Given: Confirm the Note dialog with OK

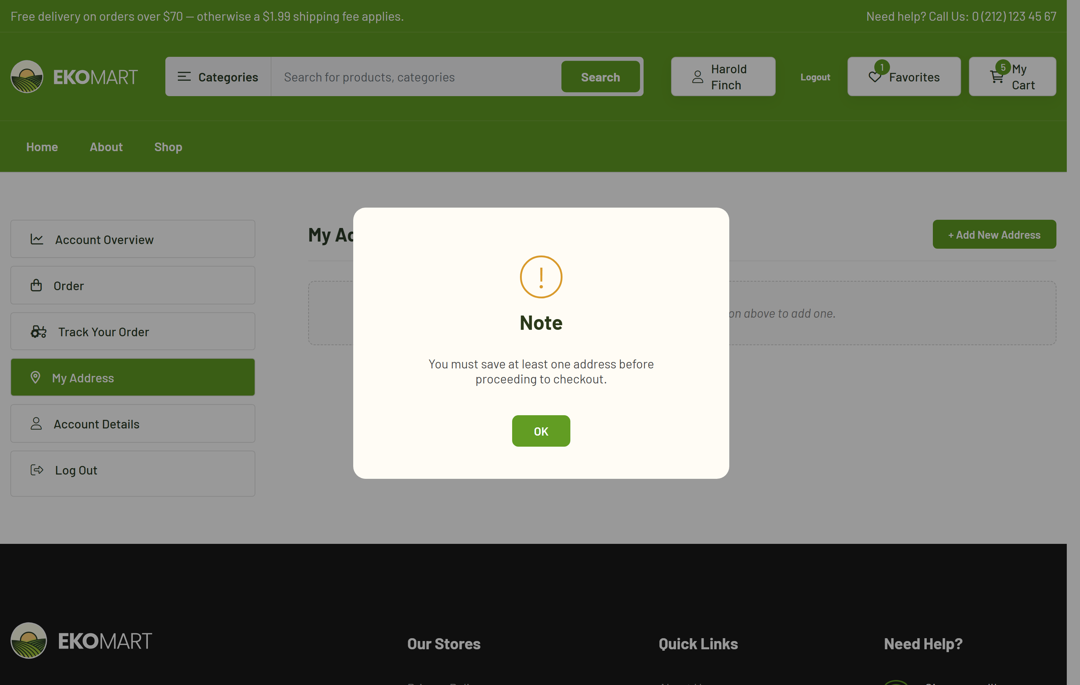Looking at the screenshot, I should coord(541,431).
